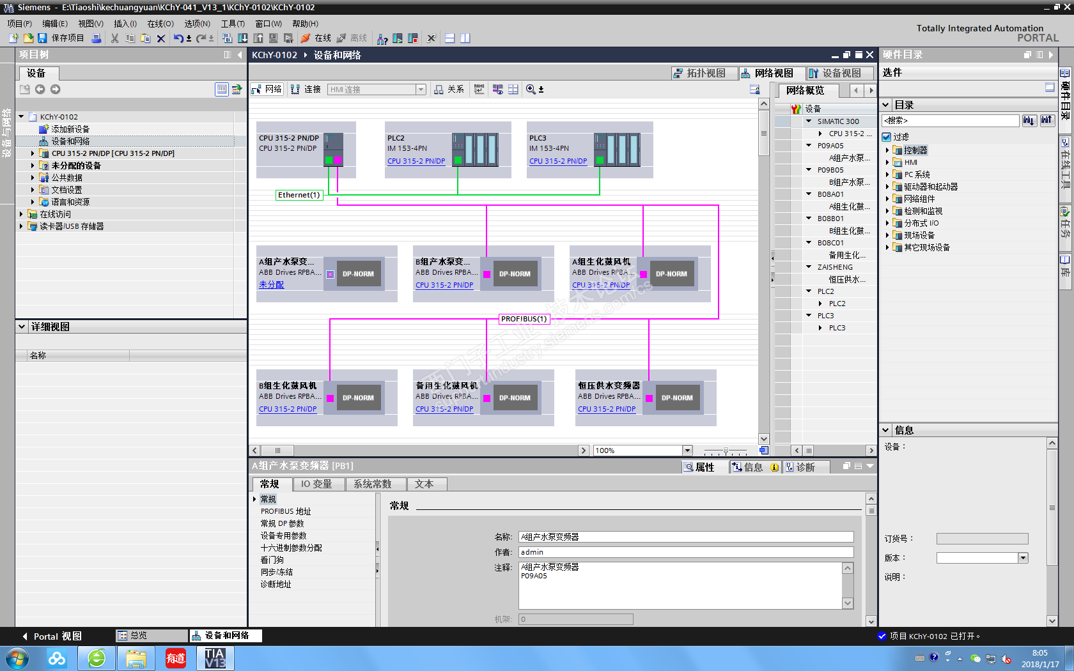This screenshot has height=671, width=1074.
Task: Click the compile icon in main toolbar
Action: pos(227,38)
